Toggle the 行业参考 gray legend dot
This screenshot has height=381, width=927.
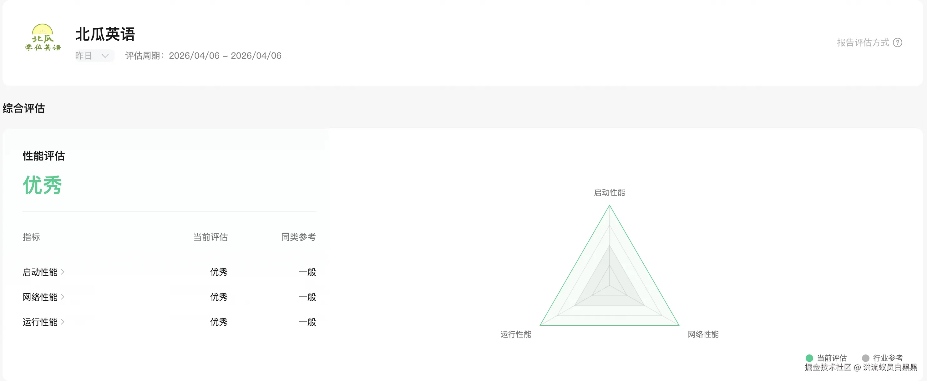coord(865,358)
